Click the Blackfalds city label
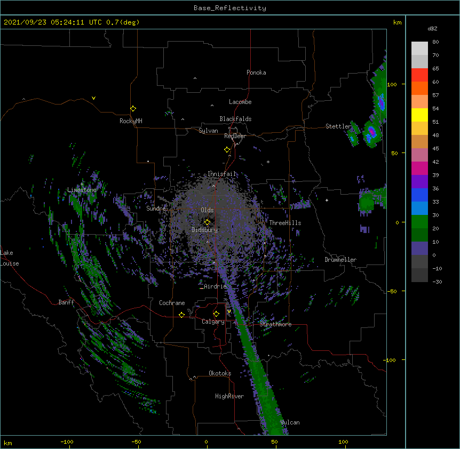The height and width of the screenshot is (449, 460). 235,119
